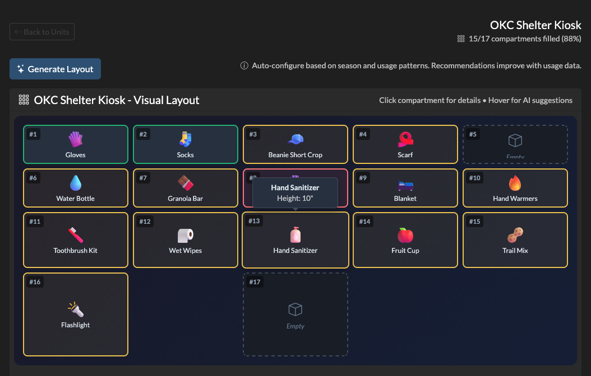Open the Fruit Cup apple icon

(405, 235)
